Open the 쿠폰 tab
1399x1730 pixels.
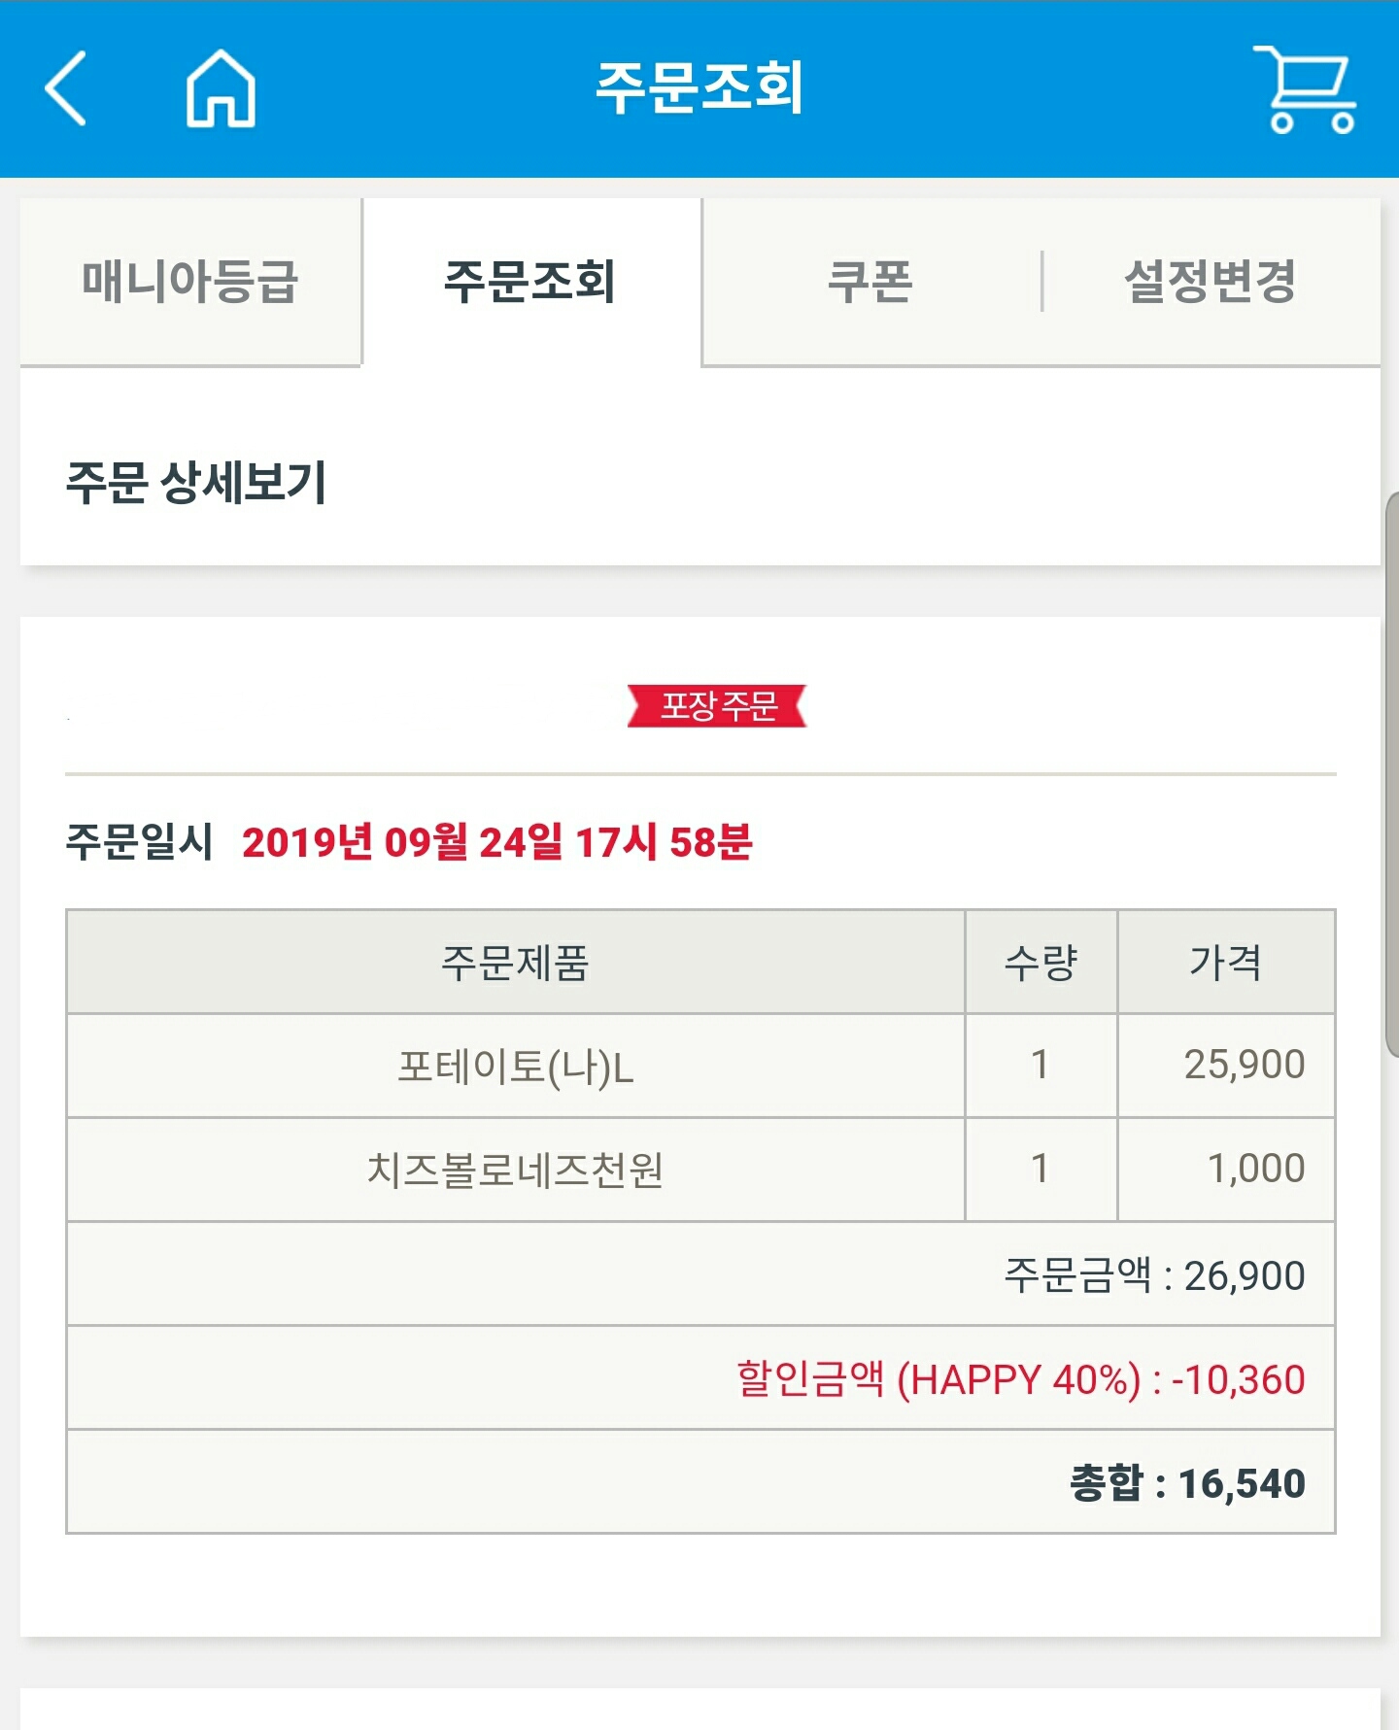pyautogui.click(x=870, y=282)
